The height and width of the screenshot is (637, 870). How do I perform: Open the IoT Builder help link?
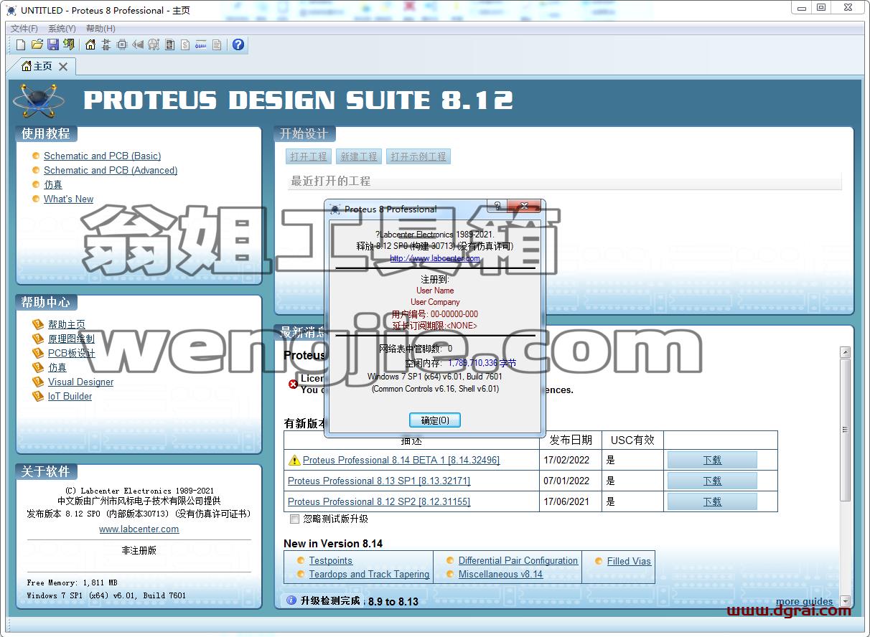click(70, 396)
